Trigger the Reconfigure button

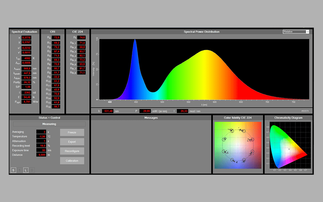click(x=72, y=151)
